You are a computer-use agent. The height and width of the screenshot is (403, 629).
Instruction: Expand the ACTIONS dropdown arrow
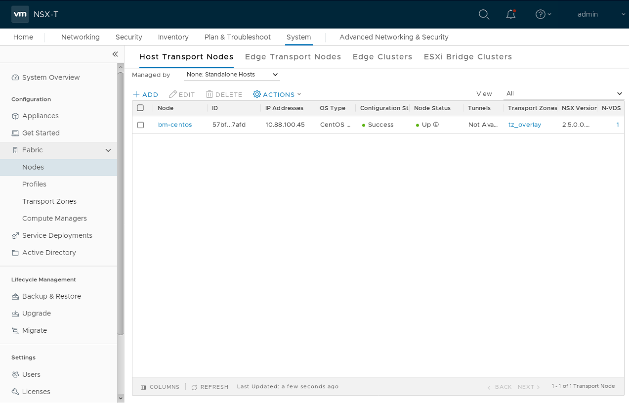pyautogui.click(x=299, y=94)
